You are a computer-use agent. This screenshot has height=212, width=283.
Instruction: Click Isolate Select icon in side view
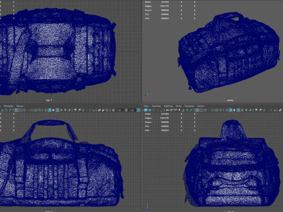[x=275, y=110]
